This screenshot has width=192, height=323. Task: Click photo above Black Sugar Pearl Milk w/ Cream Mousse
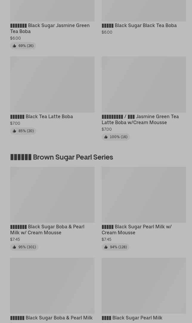click(x=144, y=195)
